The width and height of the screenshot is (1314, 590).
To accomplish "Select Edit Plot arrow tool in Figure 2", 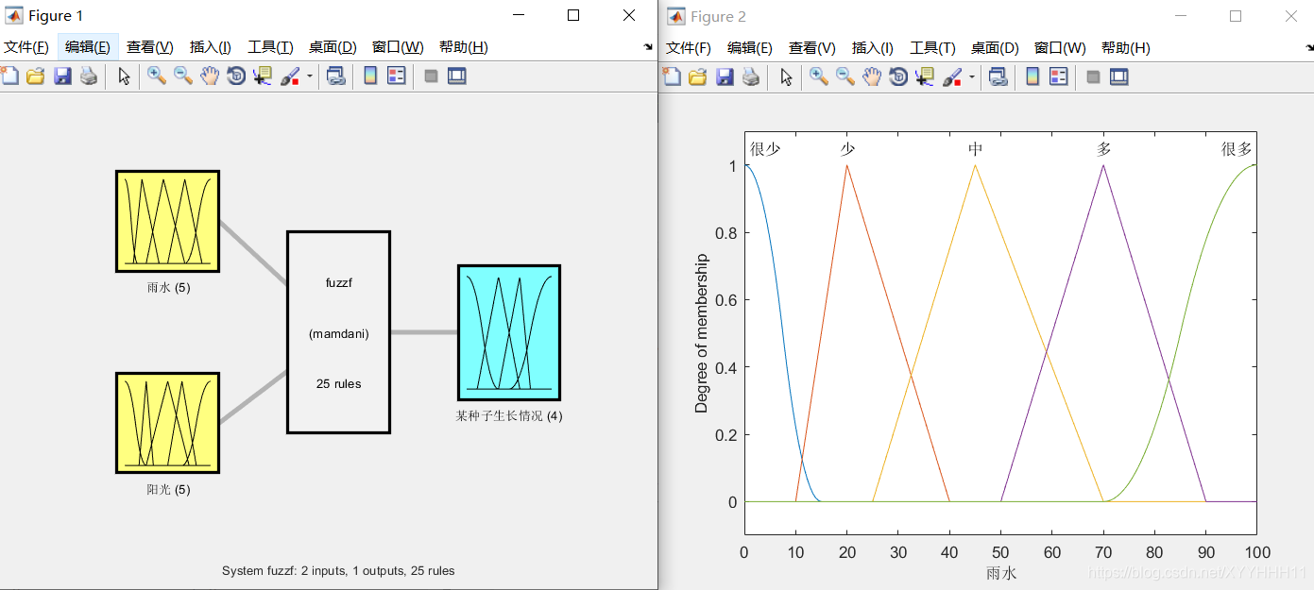I will click(x=786, y=76).
